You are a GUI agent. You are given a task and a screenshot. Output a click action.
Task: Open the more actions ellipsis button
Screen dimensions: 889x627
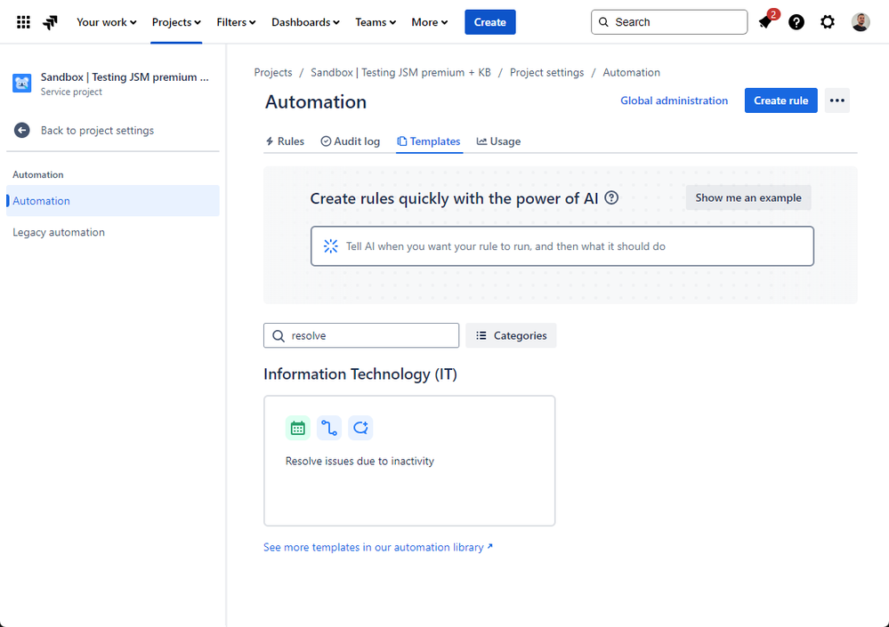click(836, 100)
